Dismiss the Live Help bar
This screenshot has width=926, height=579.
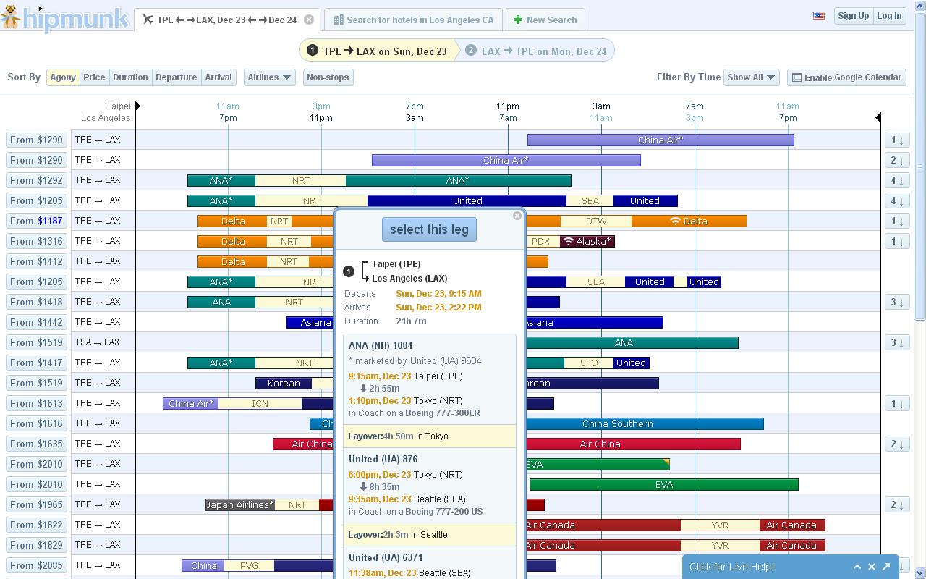[872, 567]
